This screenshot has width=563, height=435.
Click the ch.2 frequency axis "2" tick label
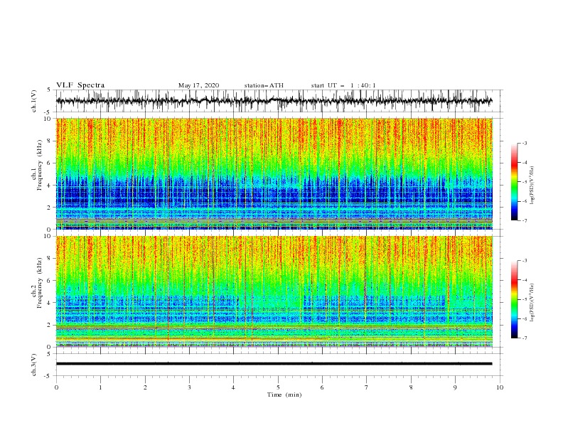click(50, 325)
